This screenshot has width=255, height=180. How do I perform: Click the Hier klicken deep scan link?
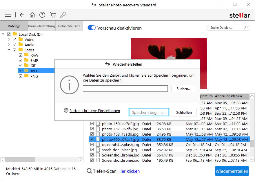click(128, 171)
